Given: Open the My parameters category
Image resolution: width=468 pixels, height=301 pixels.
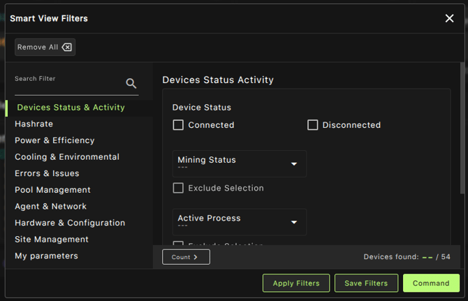Looking at the screenshot, I should [46, 256].
